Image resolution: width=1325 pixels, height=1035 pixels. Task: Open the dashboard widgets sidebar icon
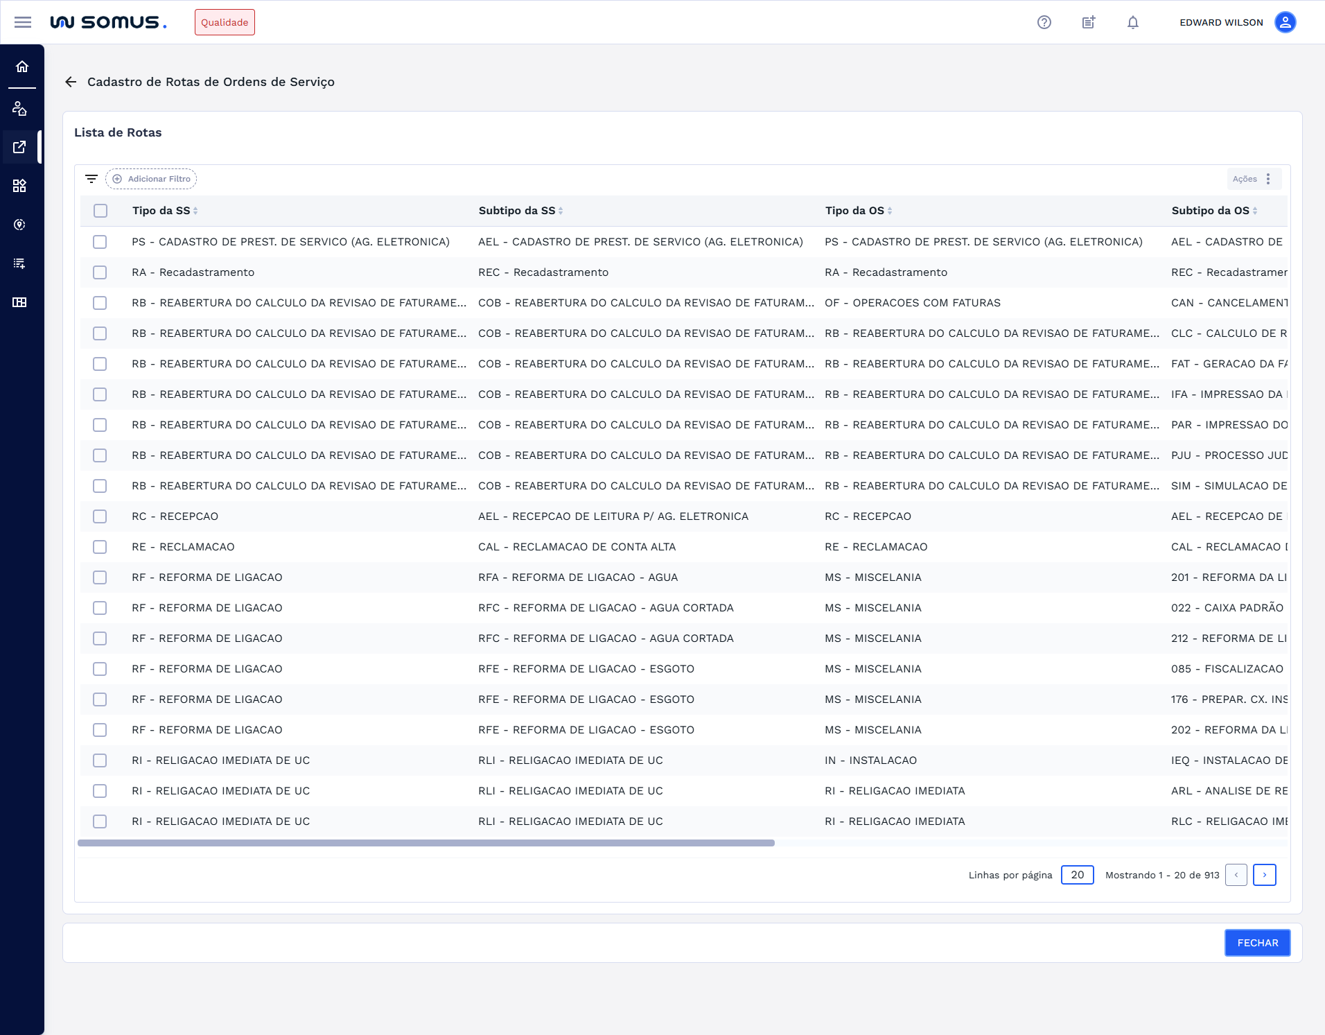(19, 186)
